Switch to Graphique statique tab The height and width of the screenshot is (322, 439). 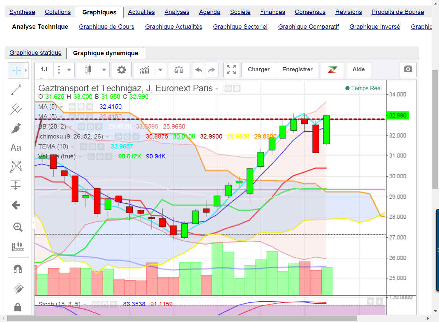tap(36, 53)
